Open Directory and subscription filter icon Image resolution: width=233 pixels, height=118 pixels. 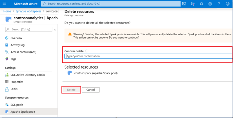(x=193, y=4)
